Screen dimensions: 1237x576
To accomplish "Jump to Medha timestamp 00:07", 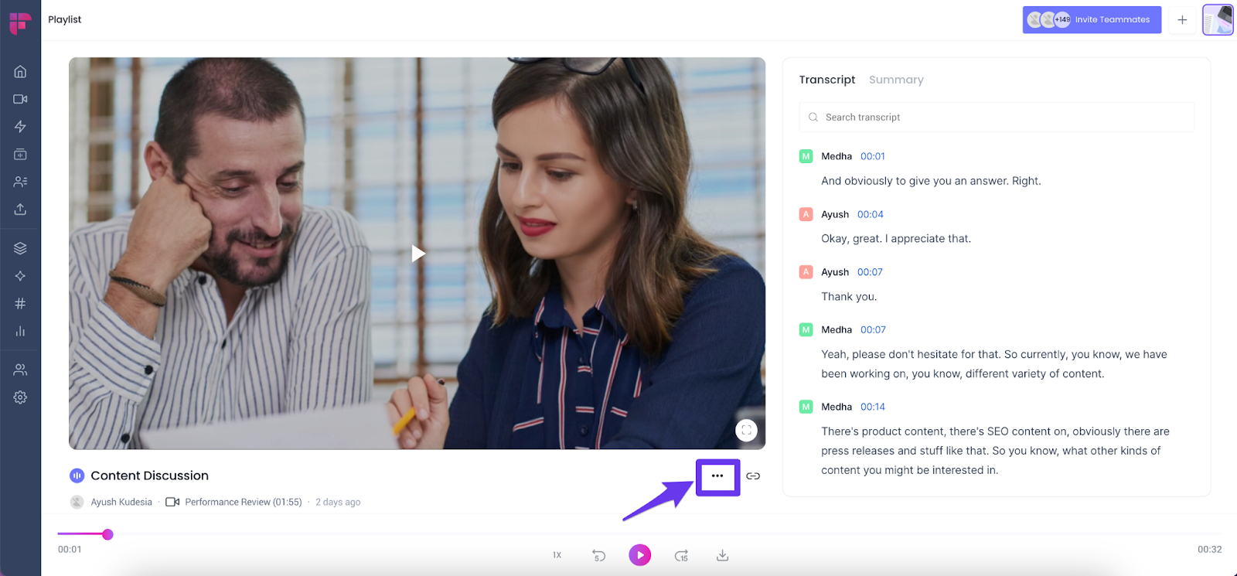I will click(873, 329).
